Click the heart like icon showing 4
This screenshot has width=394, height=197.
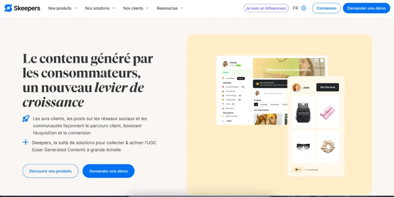[297, 170]
